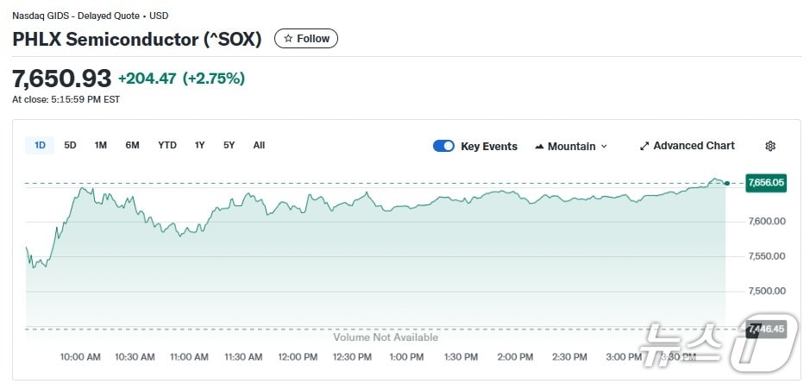Select the 5Y chart range

pos(229,145)
